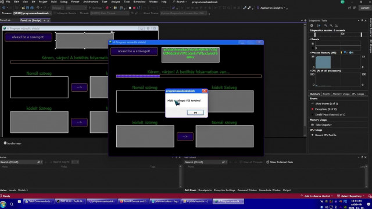Click Take Snapshot under Memory Usage

323,125
